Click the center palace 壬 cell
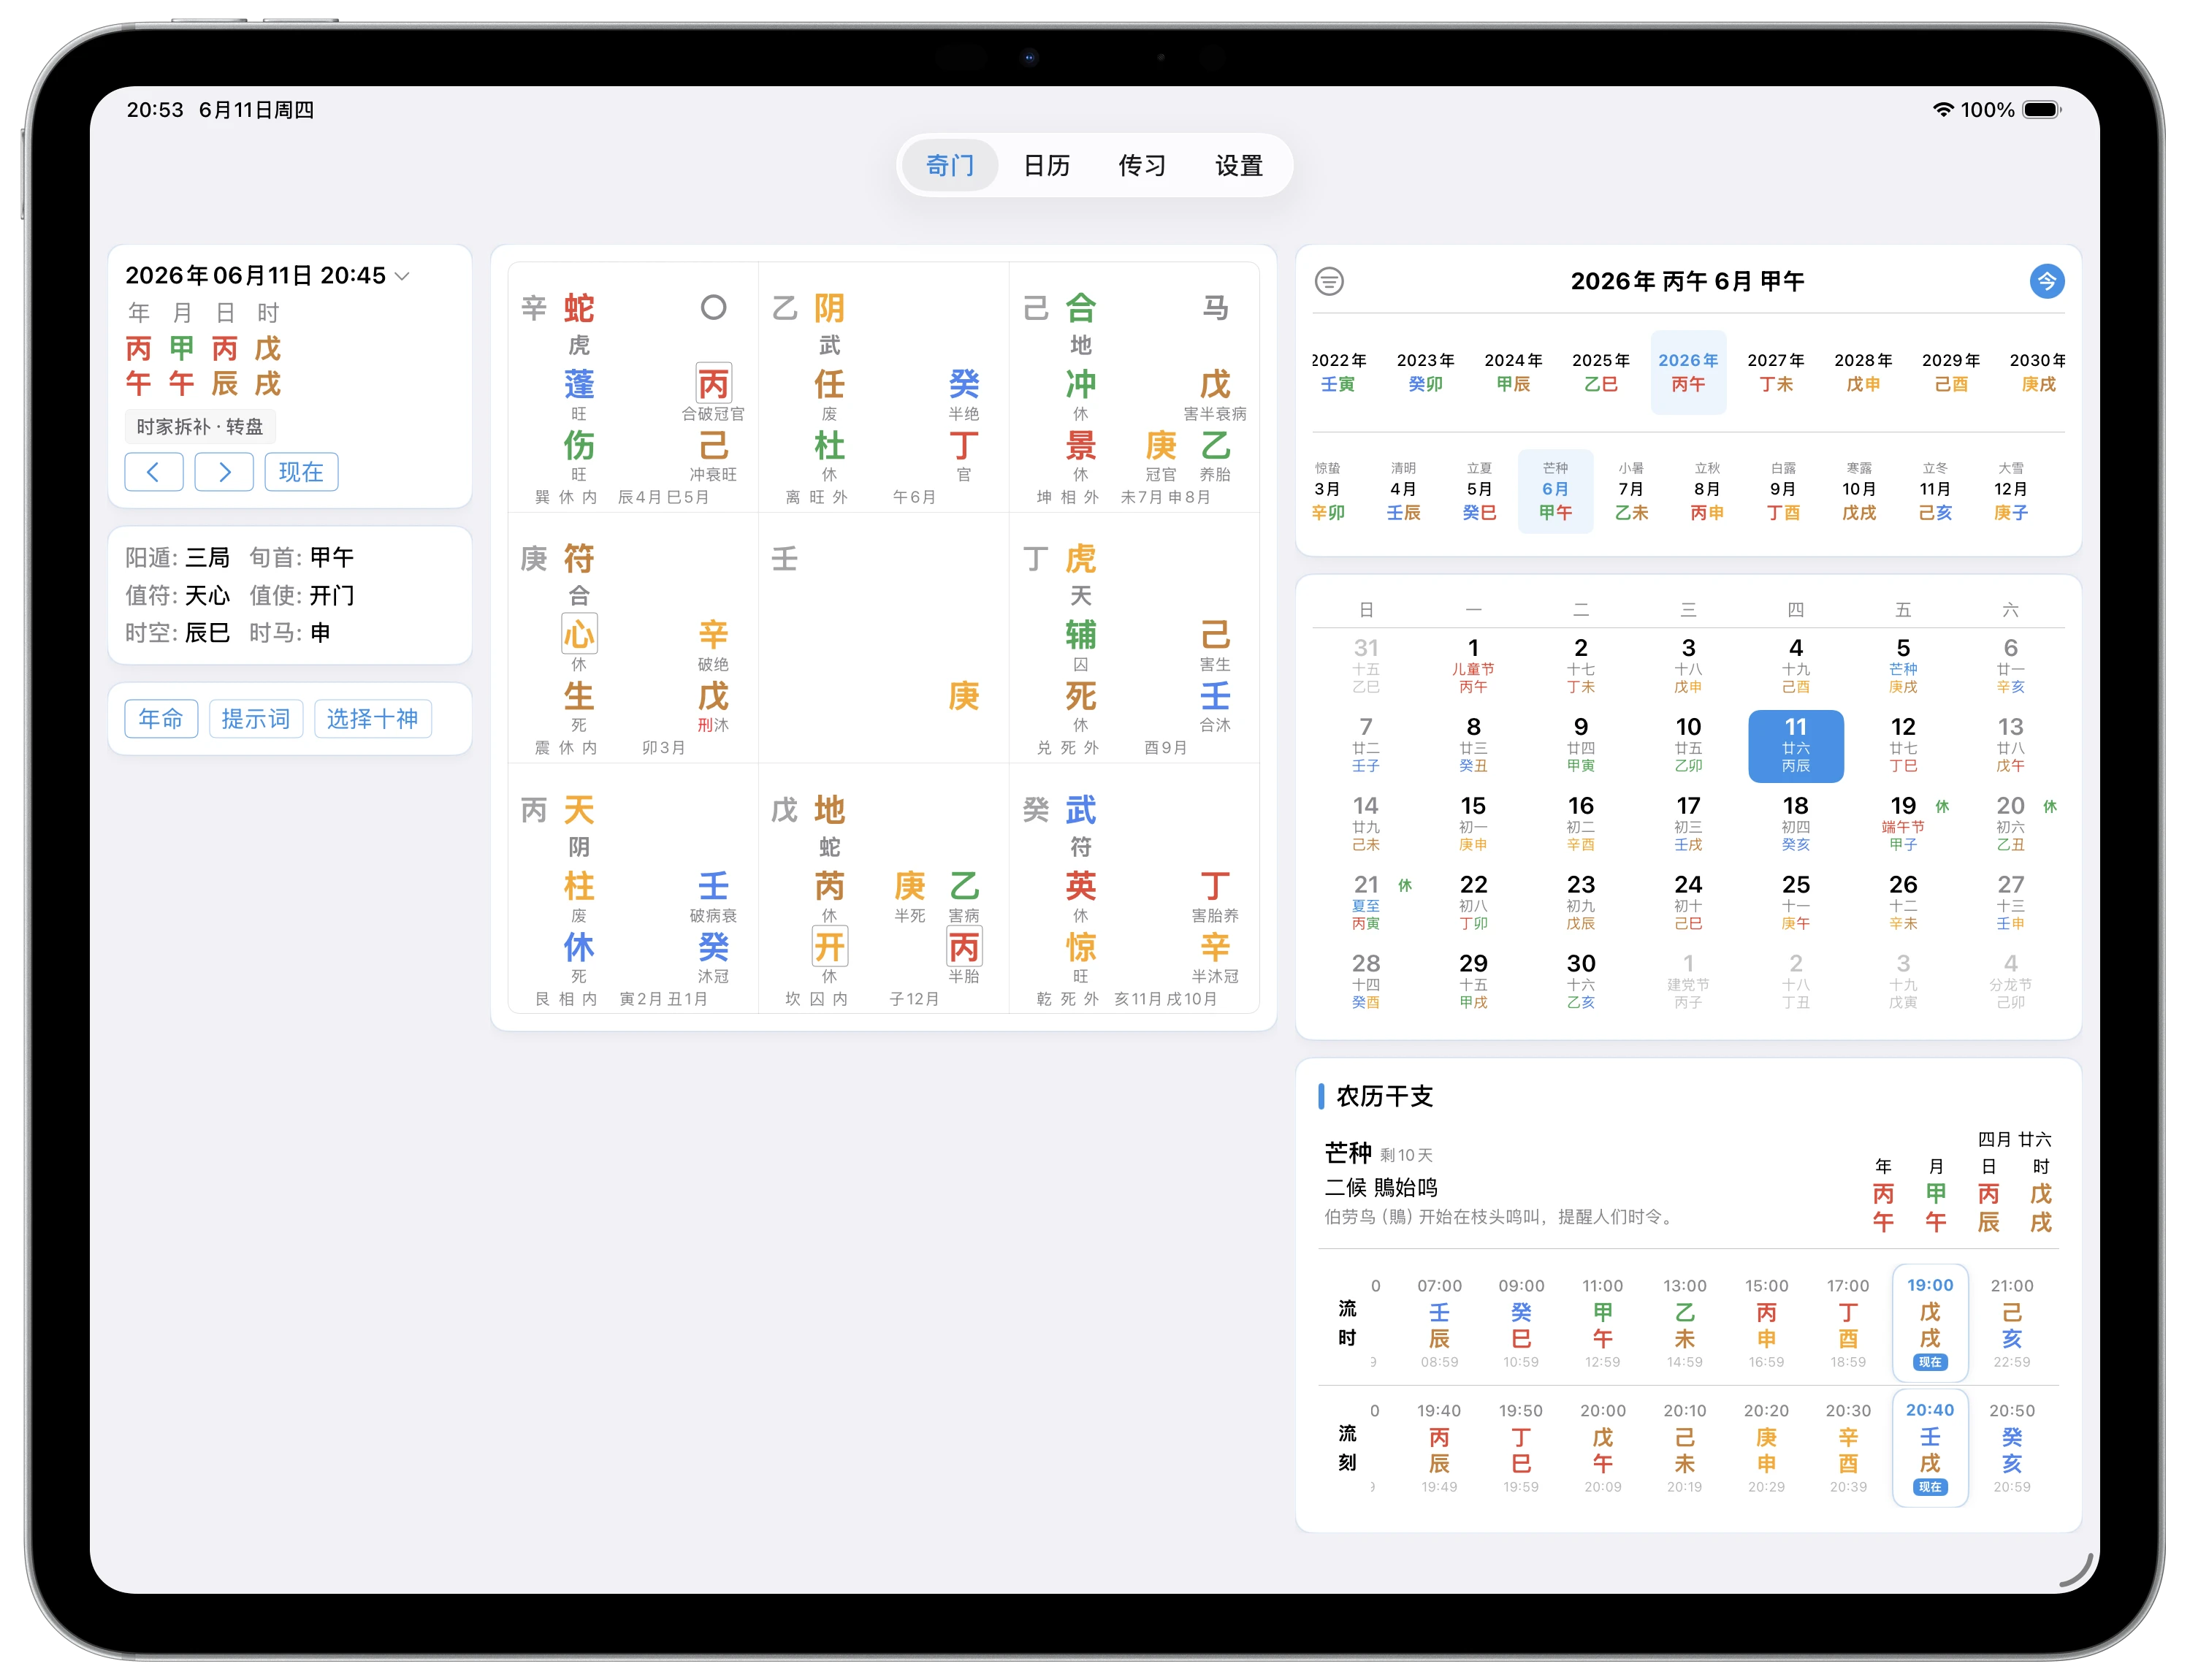This screenshot has width=2190, height=1680. (884, 638)
